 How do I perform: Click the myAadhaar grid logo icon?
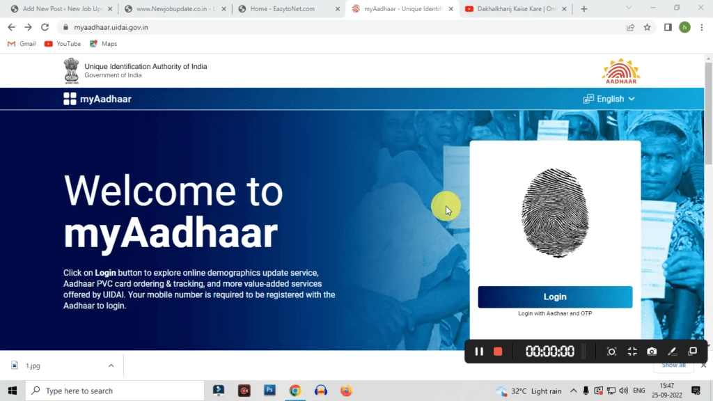70,99
